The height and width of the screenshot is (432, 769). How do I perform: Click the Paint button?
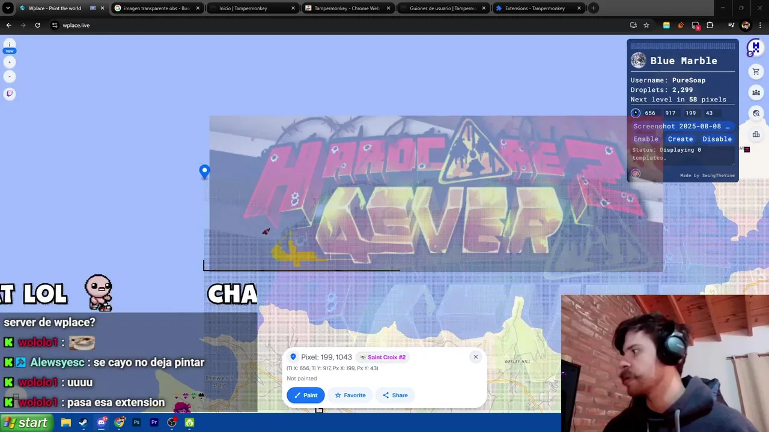click(x=305, y=395)
